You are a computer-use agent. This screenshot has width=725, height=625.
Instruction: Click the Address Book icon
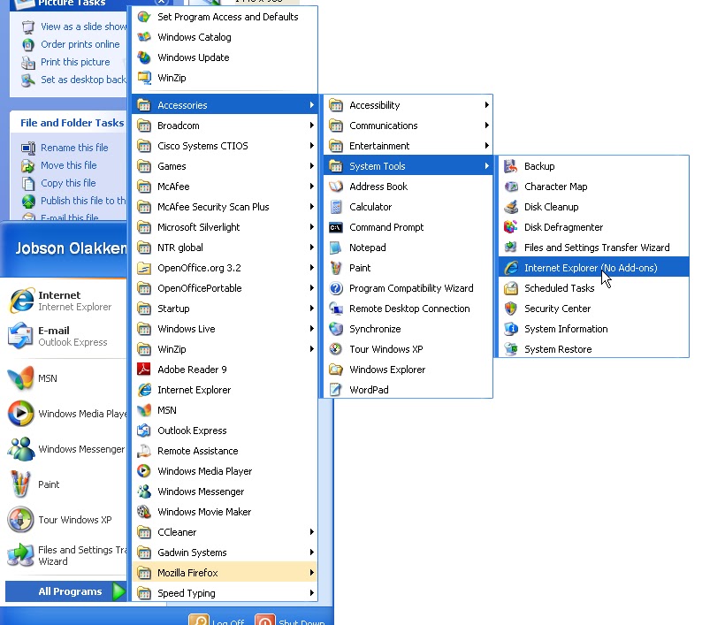336,187
